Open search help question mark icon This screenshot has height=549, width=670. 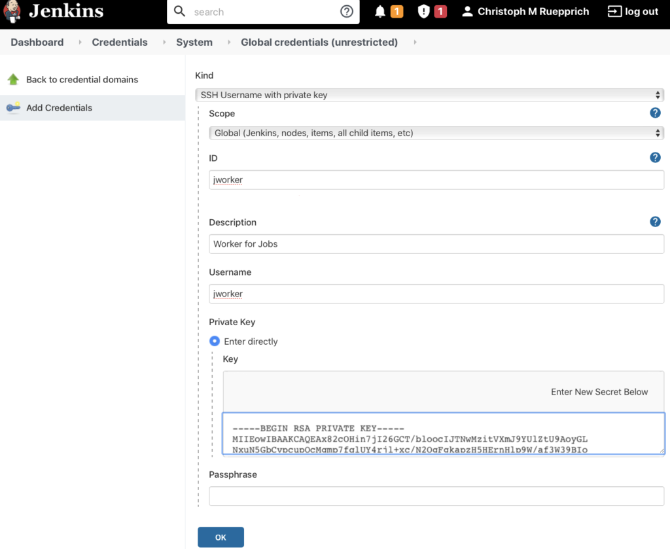pyautogui.click(x=347, y=12)
